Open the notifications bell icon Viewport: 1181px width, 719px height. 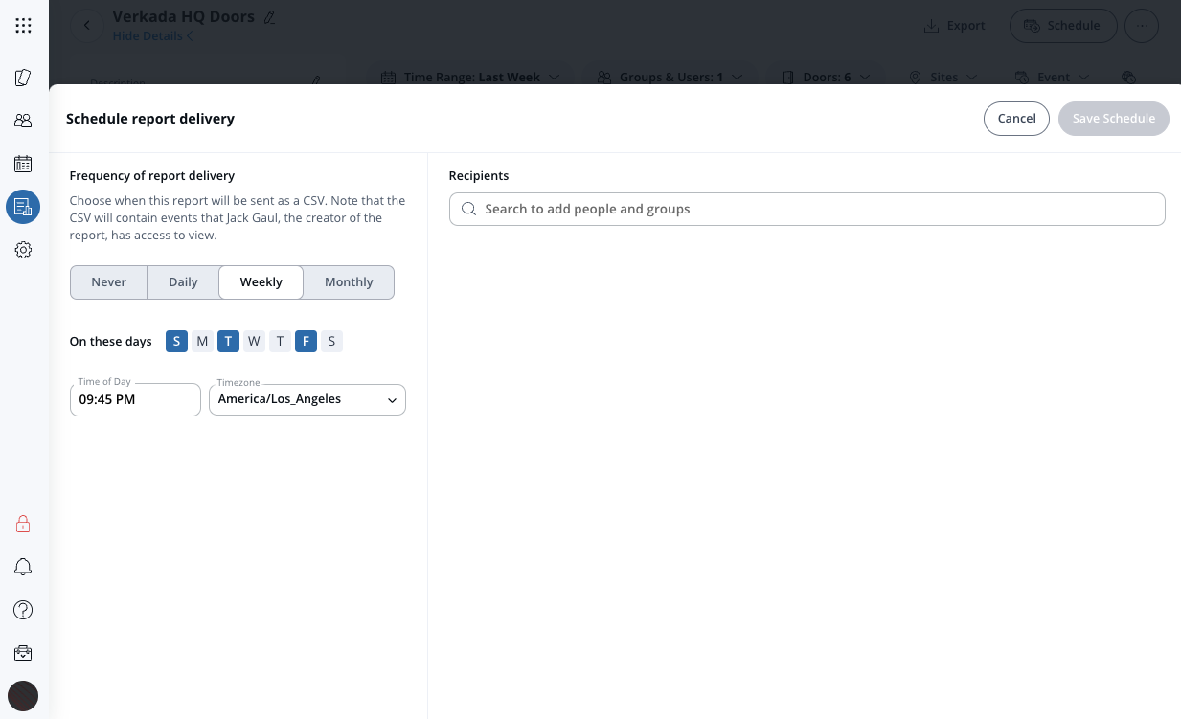point(23,567)
